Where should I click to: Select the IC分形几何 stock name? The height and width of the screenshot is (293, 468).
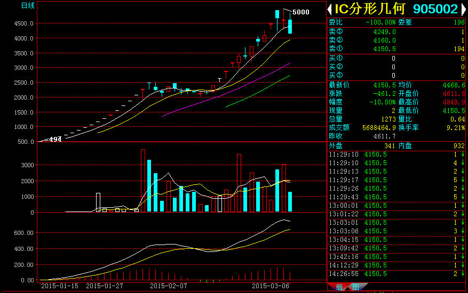tap(370, 9)
